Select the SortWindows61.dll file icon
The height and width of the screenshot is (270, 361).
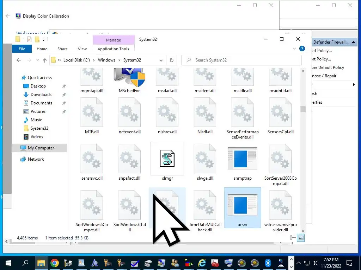coord(129,205)
